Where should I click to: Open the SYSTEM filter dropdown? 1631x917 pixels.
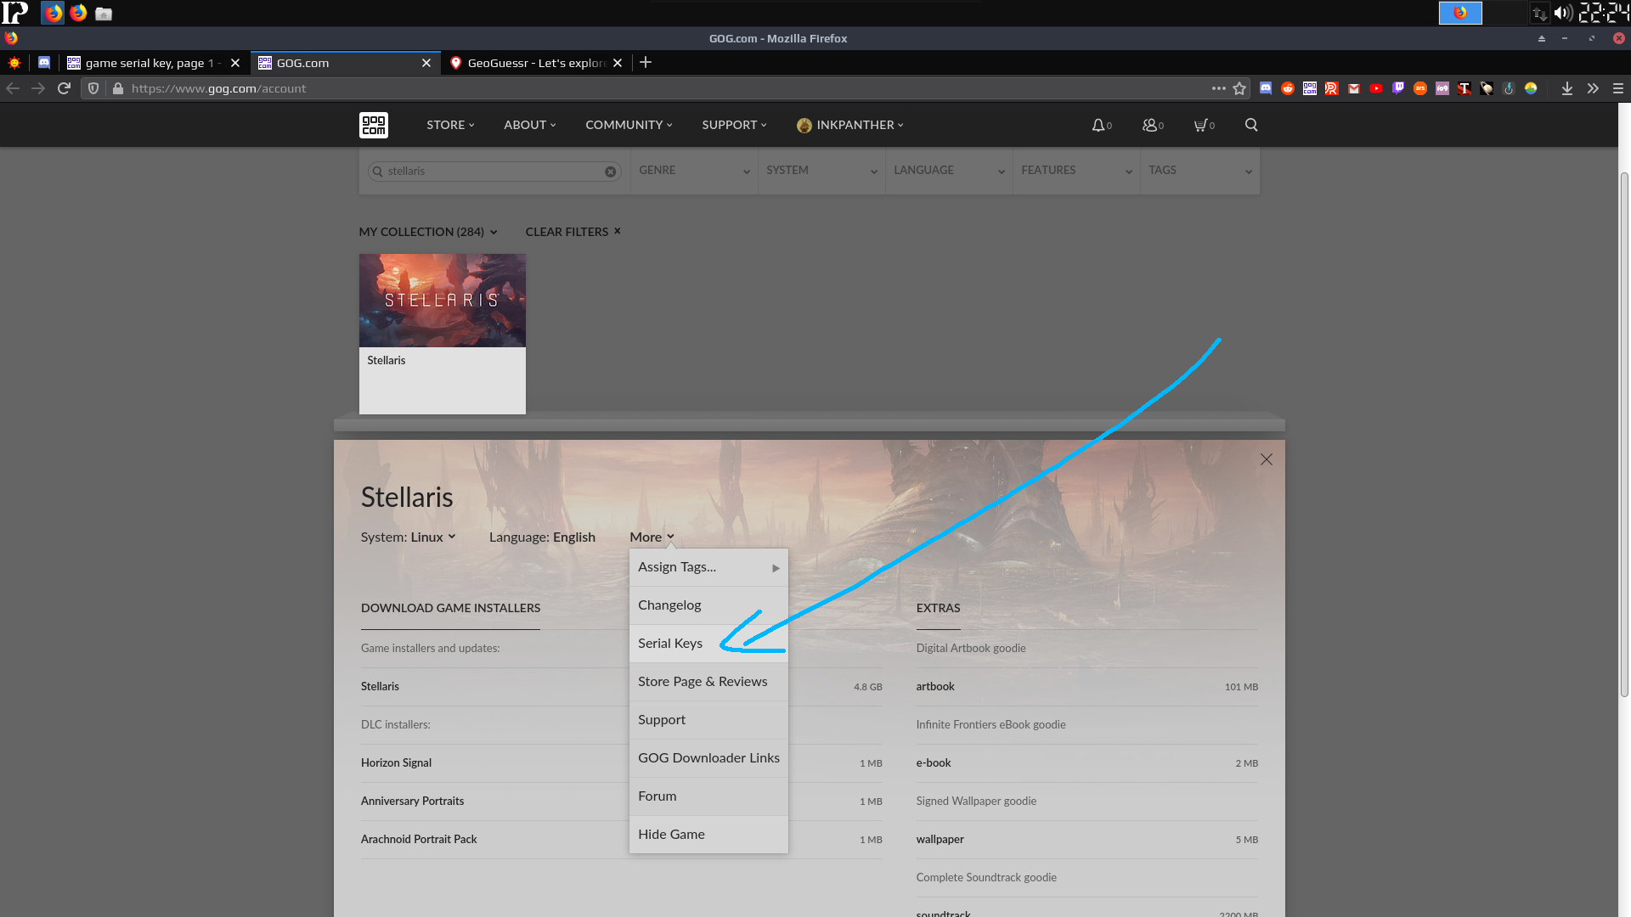tap(821, 171)
